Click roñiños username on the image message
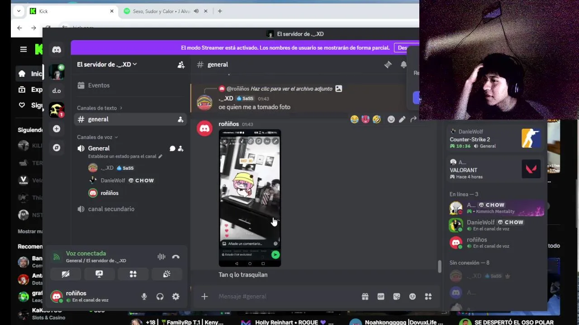The height and width of the screenshot is (325, 579). (228, 124)
